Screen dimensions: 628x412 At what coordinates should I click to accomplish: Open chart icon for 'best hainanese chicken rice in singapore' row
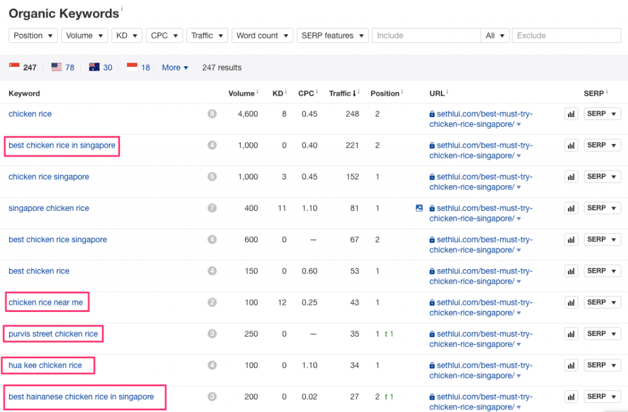571,397
